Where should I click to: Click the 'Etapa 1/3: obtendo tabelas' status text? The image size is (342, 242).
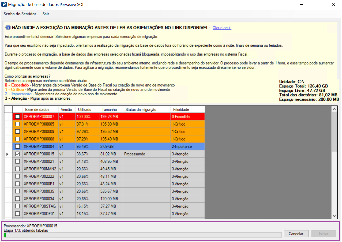[x=26, y=230]
